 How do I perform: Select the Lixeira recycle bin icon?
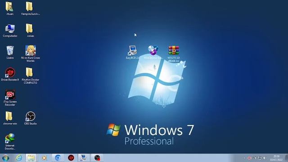[x=10, y=52]
